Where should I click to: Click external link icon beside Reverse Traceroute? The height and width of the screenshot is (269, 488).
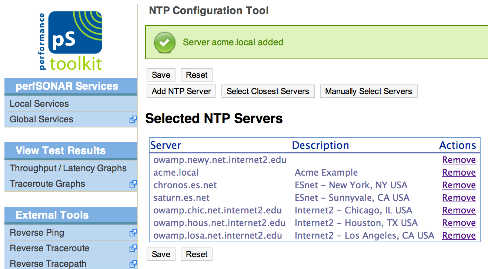point(133,249)
